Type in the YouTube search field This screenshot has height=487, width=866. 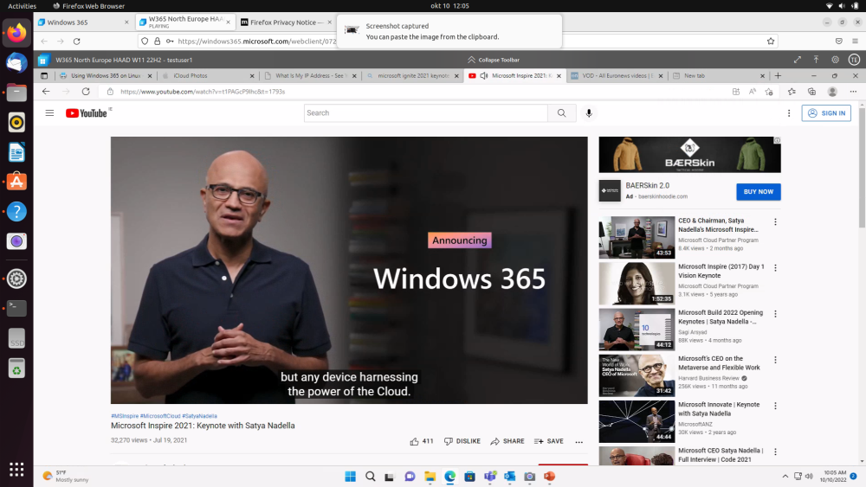(x=426, y=113)
